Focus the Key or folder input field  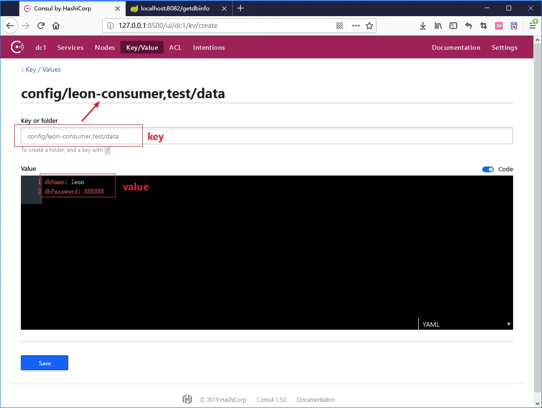tap(267, 136)
